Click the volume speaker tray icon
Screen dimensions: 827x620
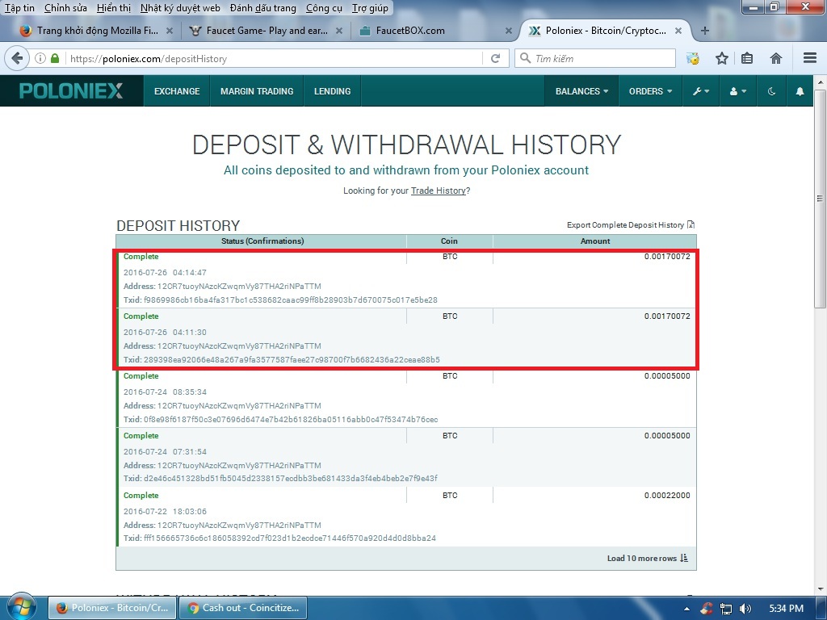[x=745, y=609]
